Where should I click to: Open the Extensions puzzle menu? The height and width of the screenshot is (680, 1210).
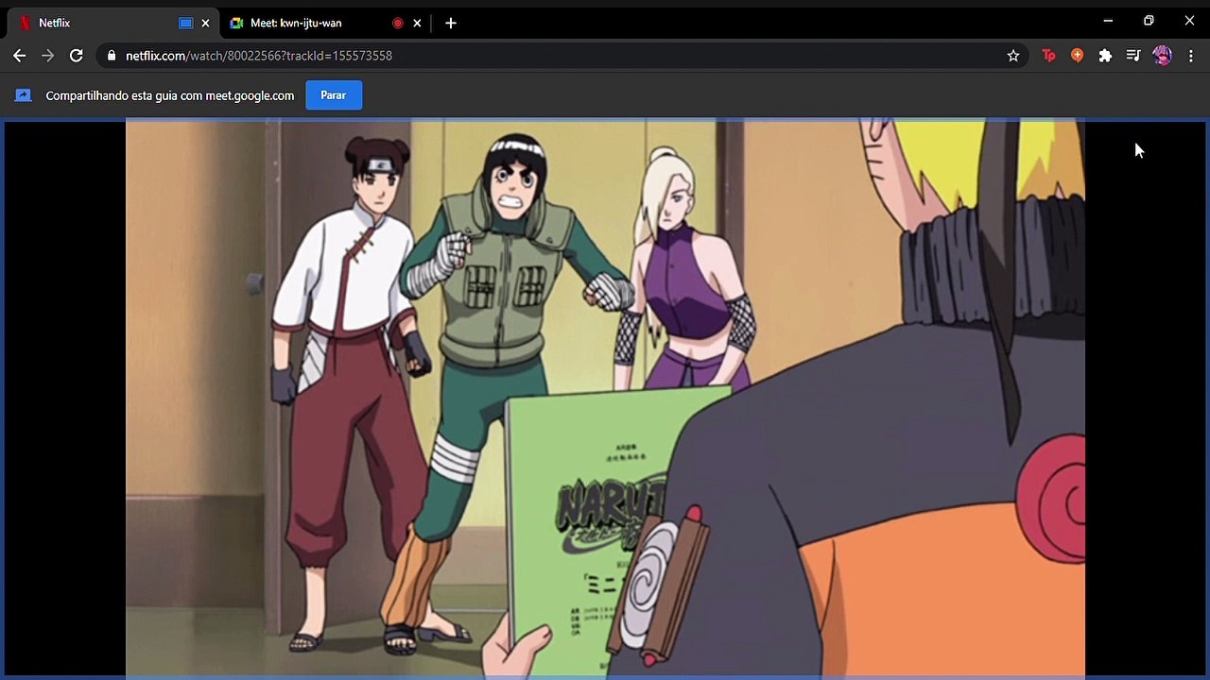click(1105, 56)
